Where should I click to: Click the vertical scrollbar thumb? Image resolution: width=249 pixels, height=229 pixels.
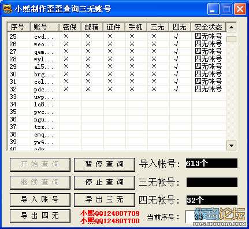(x=231, y=39)
